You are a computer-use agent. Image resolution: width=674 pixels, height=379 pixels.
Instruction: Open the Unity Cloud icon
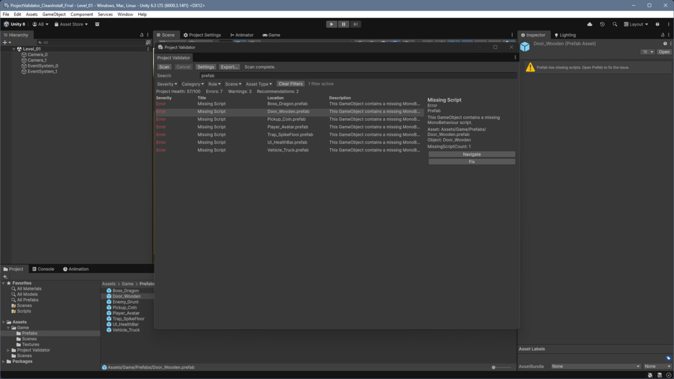point(590,24)
